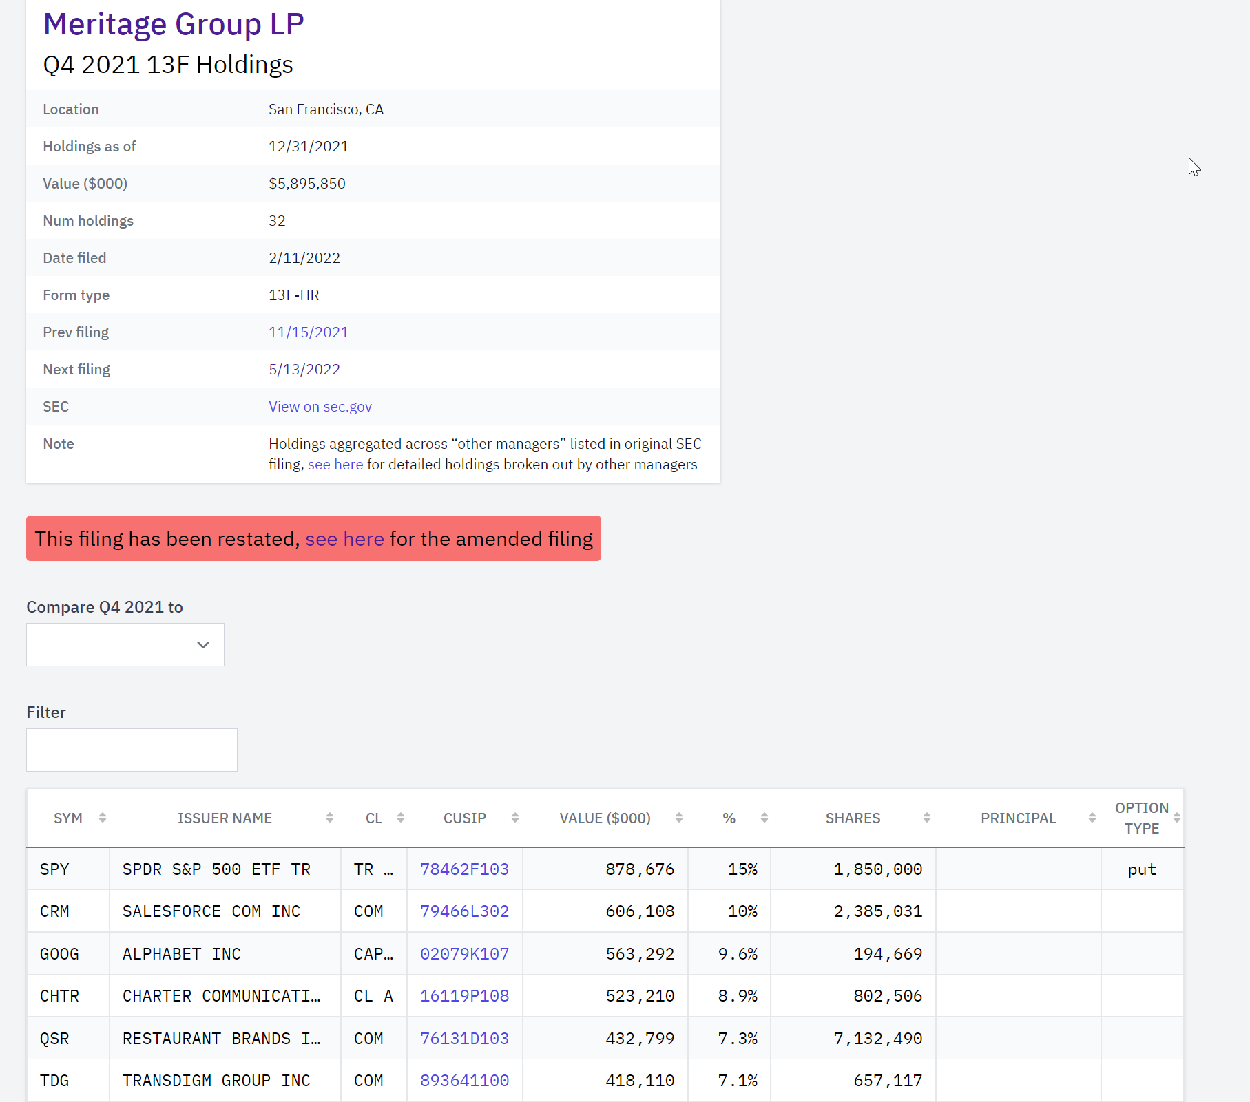
Task: Click the $5,895,850 total value
Action: (307, 184)
